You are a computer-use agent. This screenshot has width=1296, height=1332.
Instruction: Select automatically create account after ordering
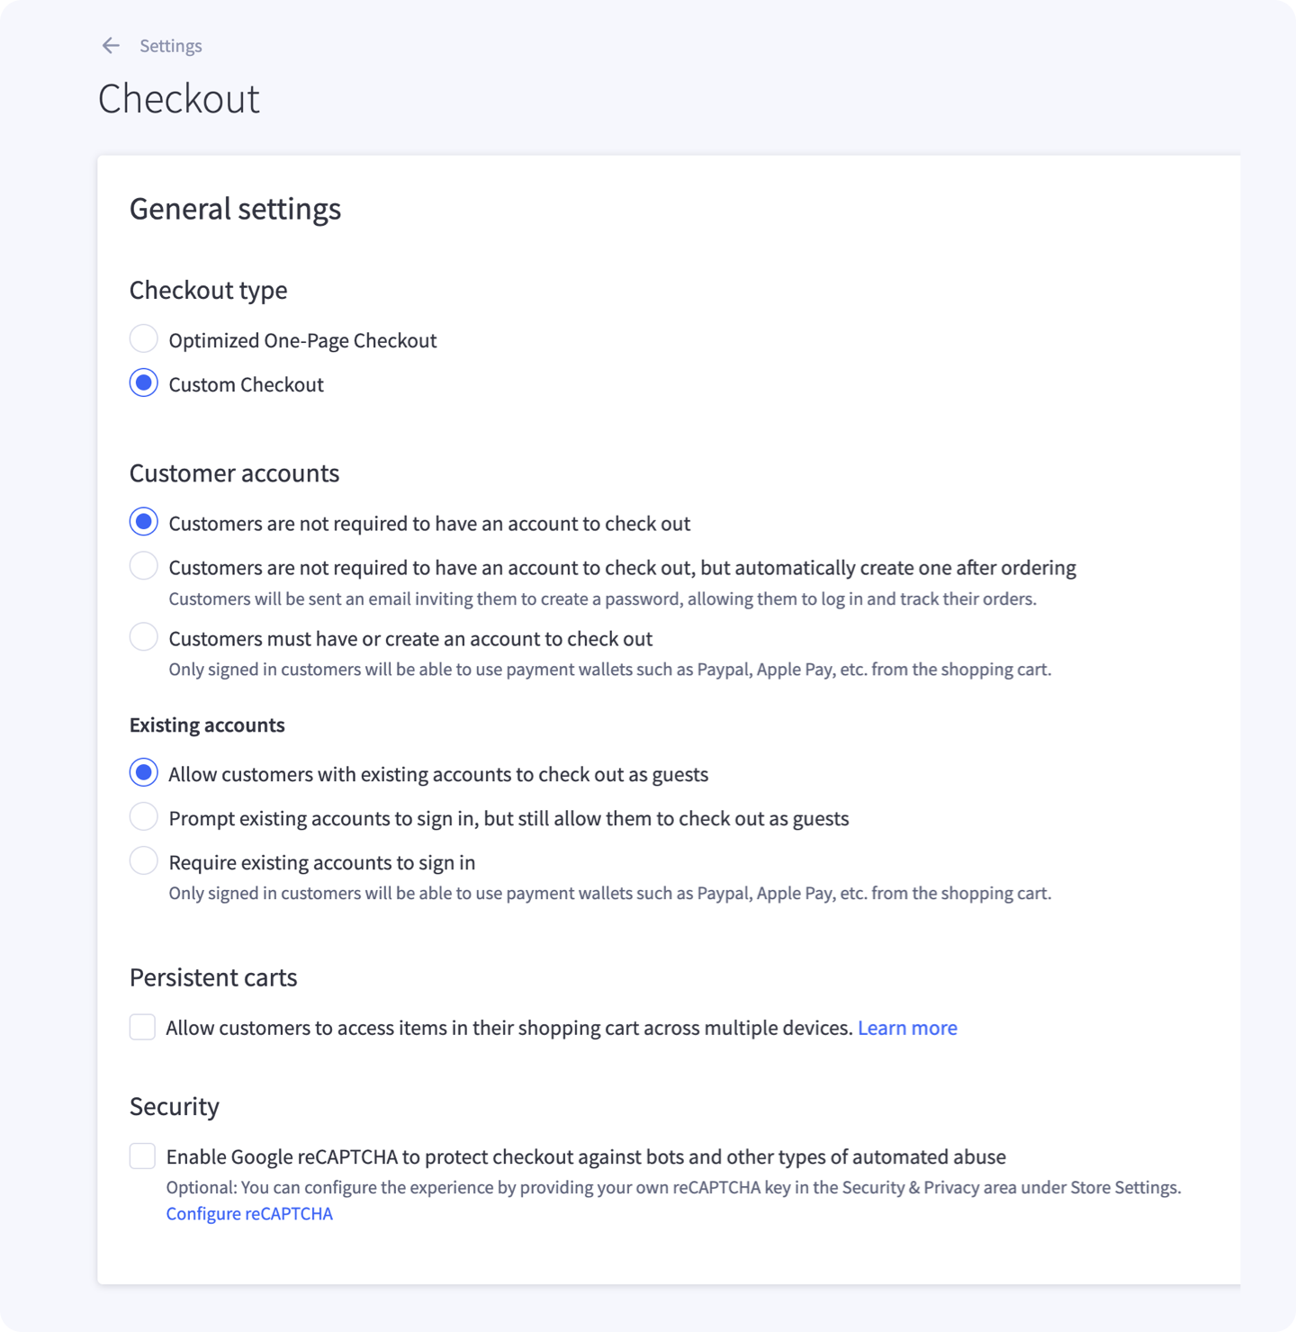tap(143, 566)
